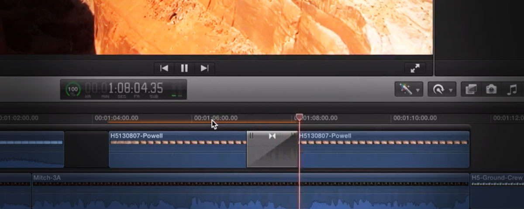Screen dimensions: 524x209
Task: Select the cross dissolve transition in timeline
Action: (x=272, y=149)
